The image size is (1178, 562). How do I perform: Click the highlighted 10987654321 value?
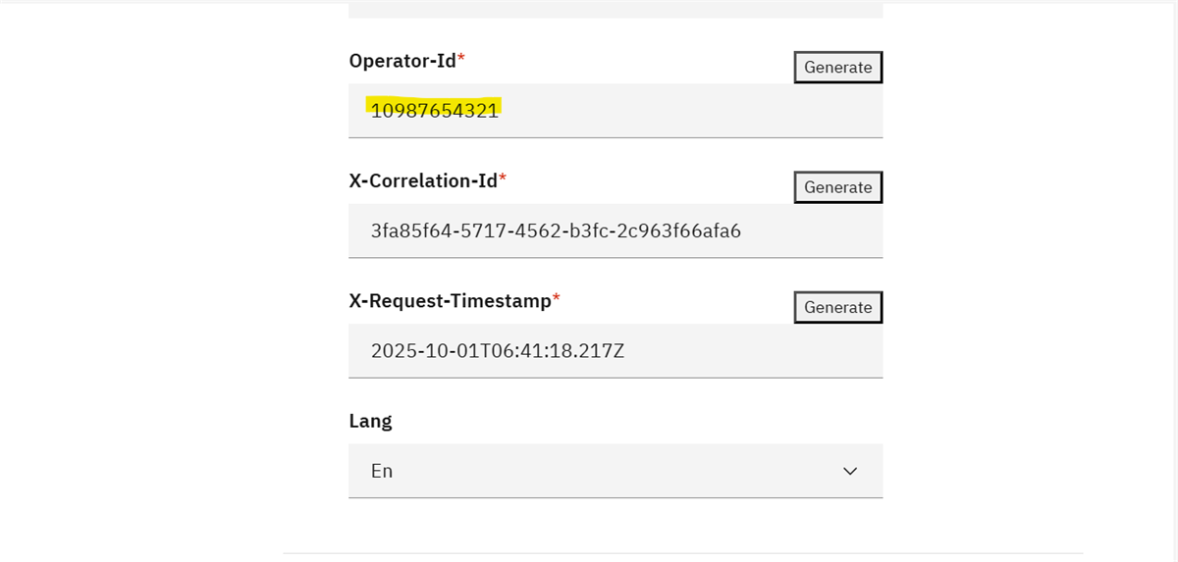pyautogui.click(x=434, y=110)
